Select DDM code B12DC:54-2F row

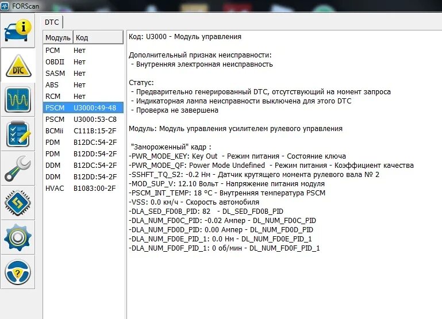click(83, 166)
